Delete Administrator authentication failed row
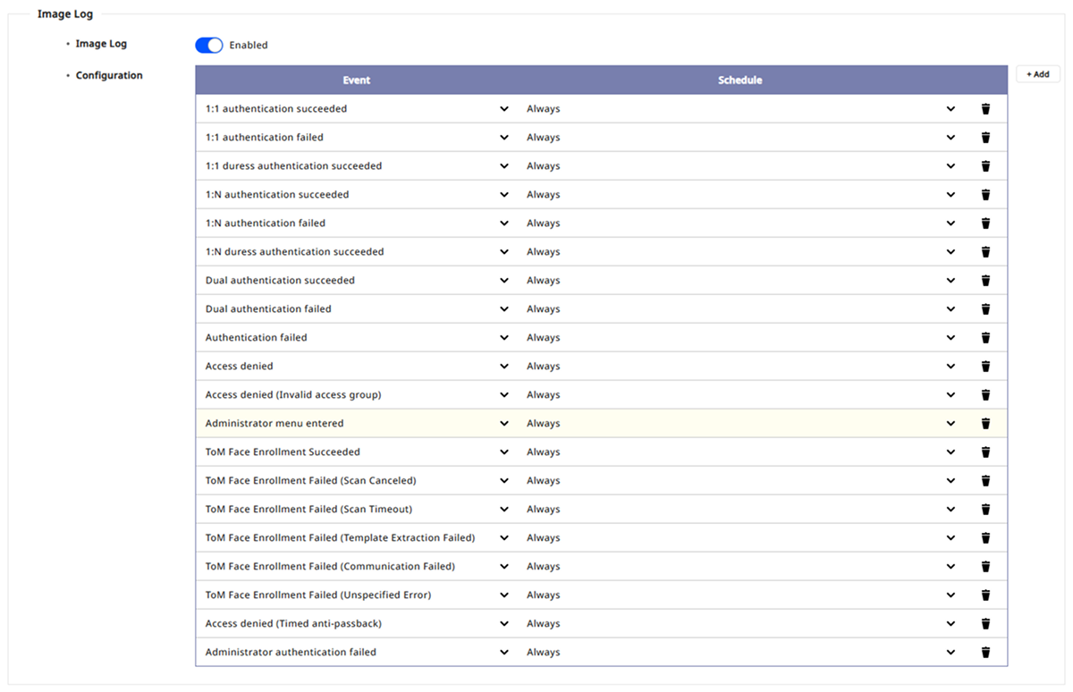This screenshot has height=692, width=1073. click(985, 653)
